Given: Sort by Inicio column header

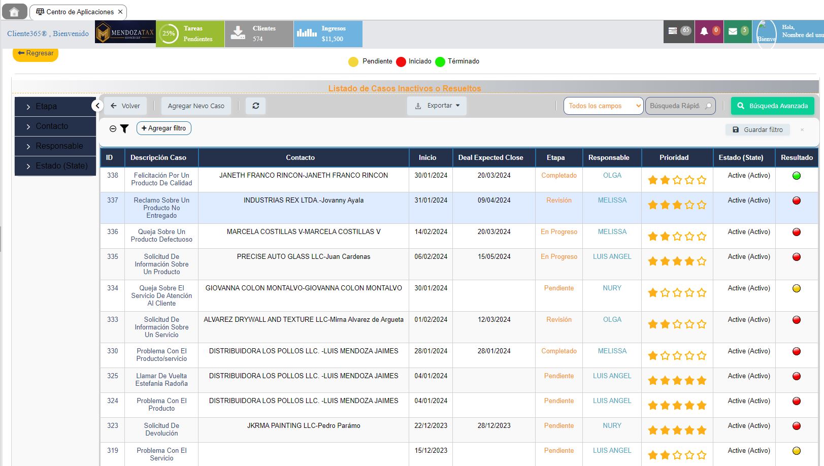Looking at the screenshot, I should click(x=431, y=157).
